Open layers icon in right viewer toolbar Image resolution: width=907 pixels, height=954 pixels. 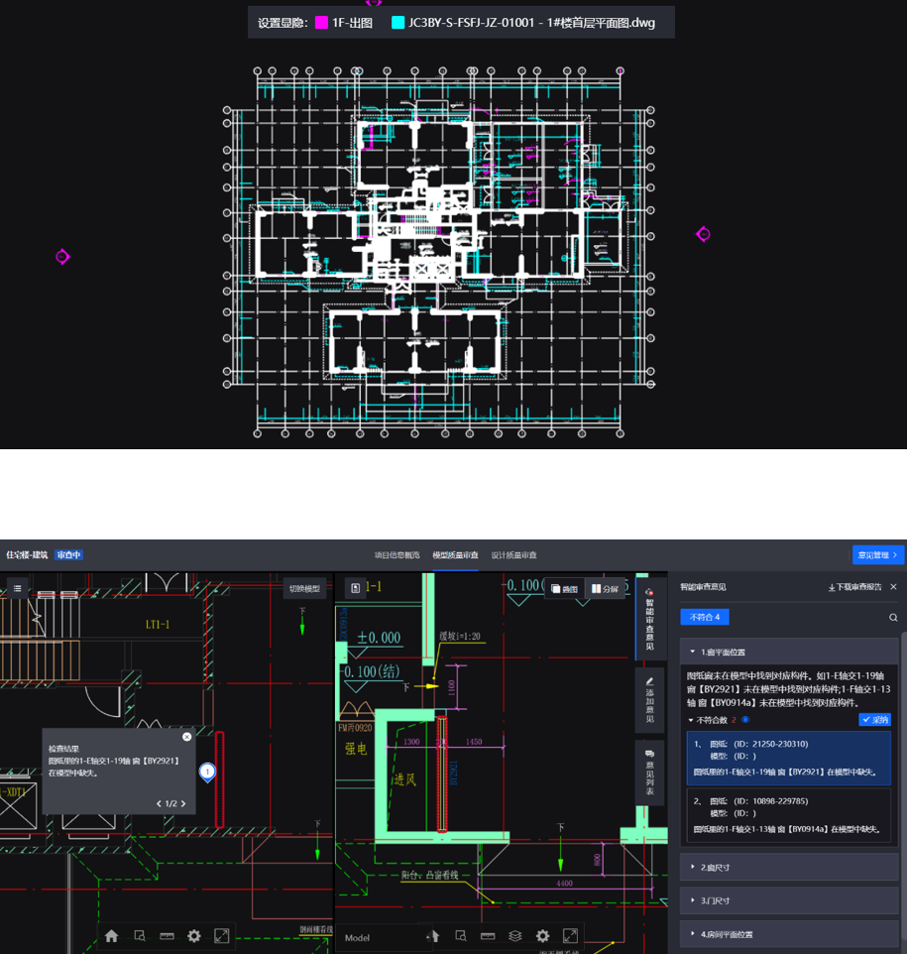coord(514,936)
